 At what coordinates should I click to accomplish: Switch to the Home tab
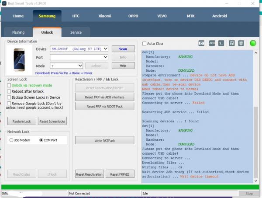(18, 16)
